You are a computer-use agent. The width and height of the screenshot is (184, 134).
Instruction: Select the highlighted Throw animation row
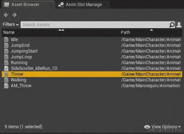click(x=92, y=74)
